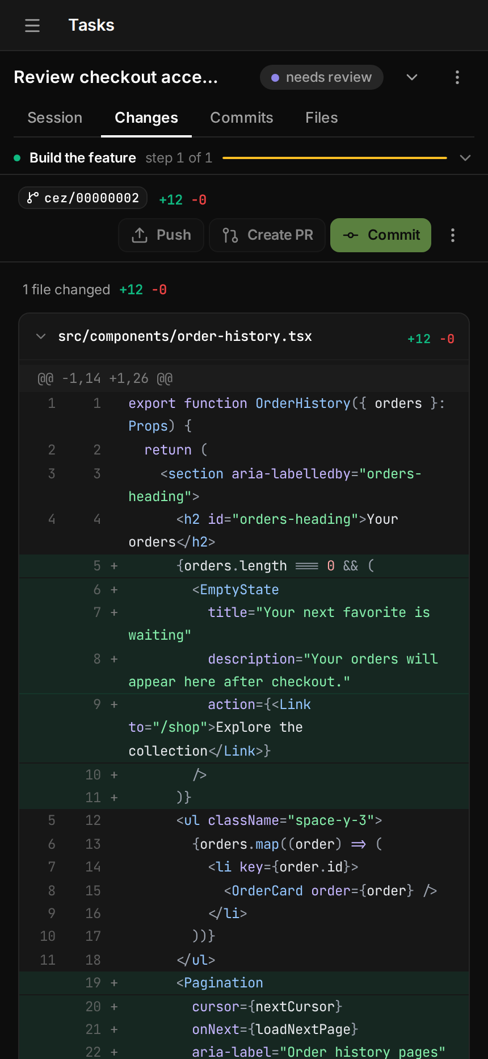488x1059 pixels.
Task: Click the cez/00000002 branch chip
Action: [83, 198]
